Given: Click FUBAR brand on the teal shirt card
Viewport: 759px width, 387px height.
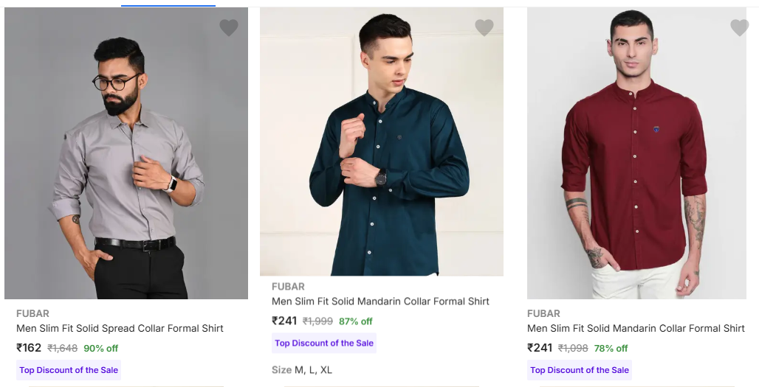Looking at the screenshot, I should [288, 286].
